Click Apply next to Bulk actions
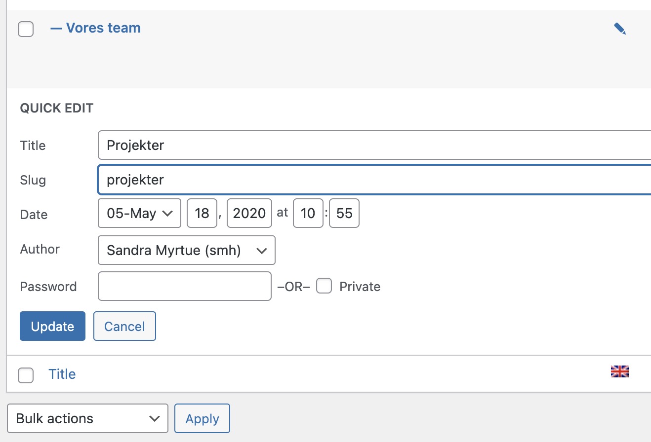 coord(202,418)
